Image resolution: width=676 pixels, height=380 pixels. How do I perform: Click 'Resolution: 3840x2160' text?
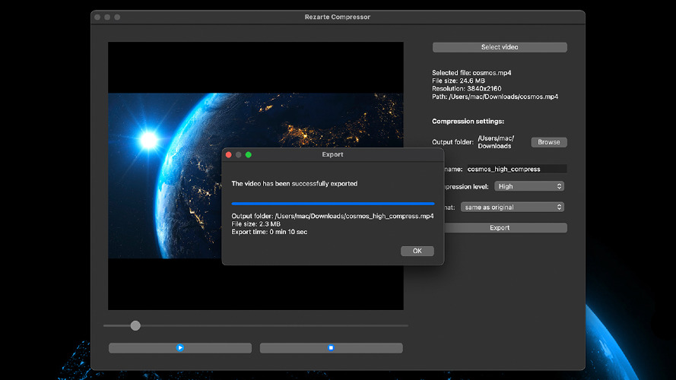coord(466,89)
